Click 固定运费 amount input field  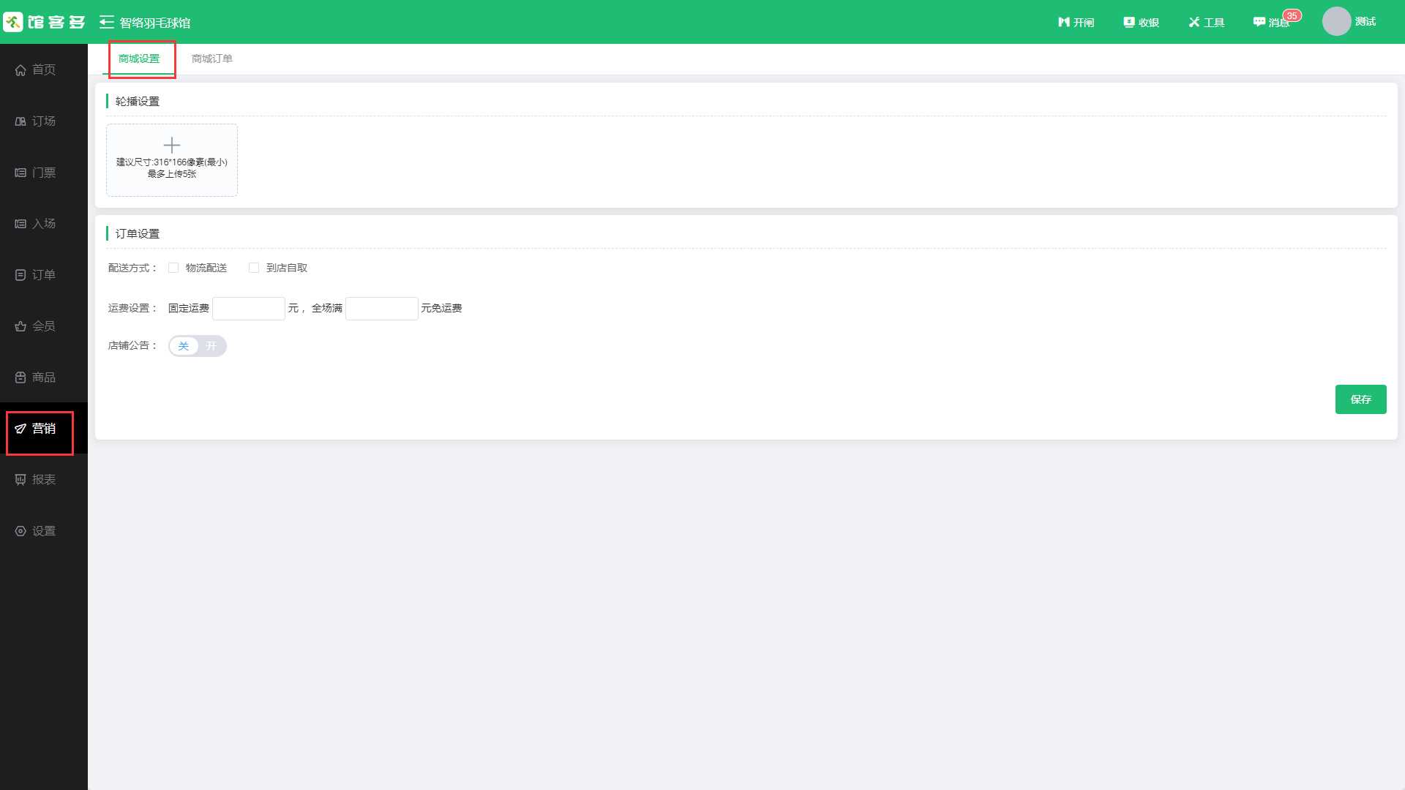click(249, 309)
